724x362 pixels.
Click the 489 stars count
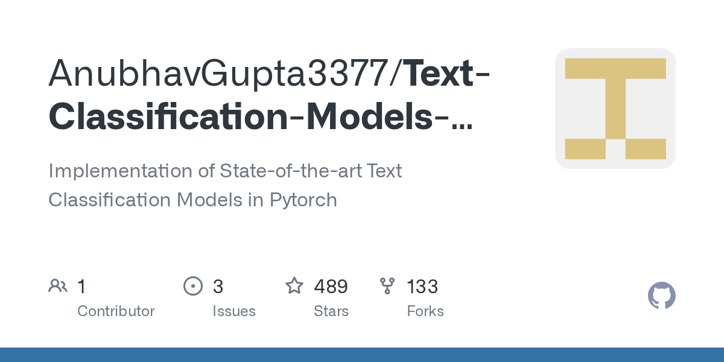[331, 287]
